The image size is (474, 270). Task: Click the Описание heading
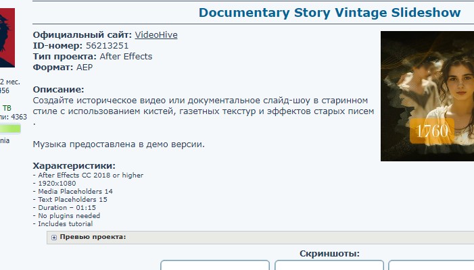coord(58,90)
